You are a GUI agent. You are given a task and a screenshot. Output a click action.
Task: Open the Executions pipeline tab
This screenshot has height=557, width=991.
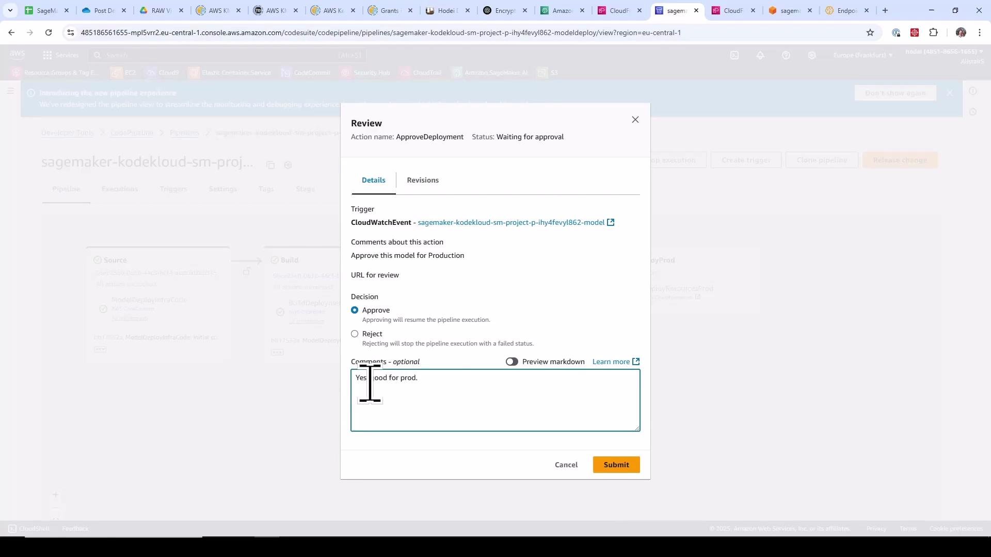tap(120, 189)
